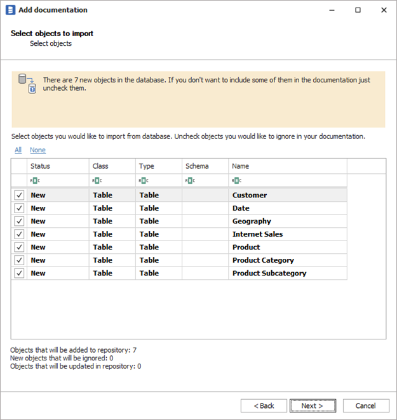Sort by the Schema column header
Viewport: 397px width, 420px height.
[205, 166]
